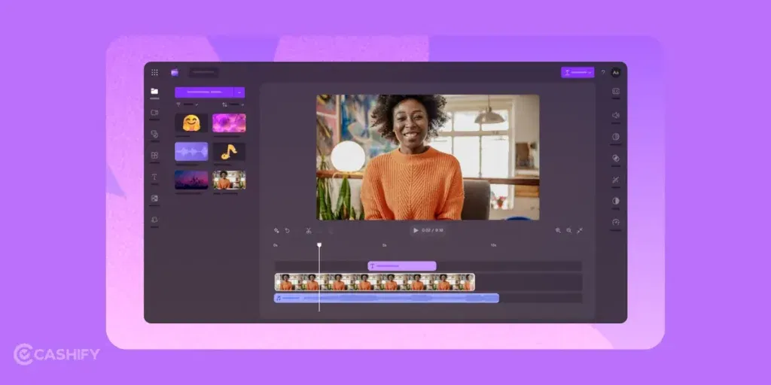Open the Brand kit icon in sidebar
The height and width of the screenshot is (385, 771).
154,220
